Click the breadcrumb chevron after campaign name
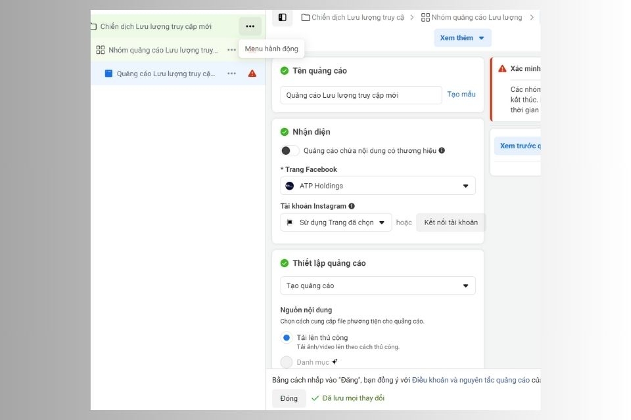631x420 pixels. (411, 17)
